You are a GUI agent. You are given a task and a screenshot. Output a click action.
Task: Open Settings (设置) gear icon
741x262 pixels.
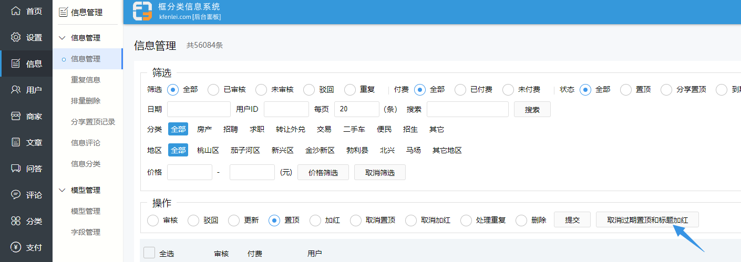tap(16, 37)
